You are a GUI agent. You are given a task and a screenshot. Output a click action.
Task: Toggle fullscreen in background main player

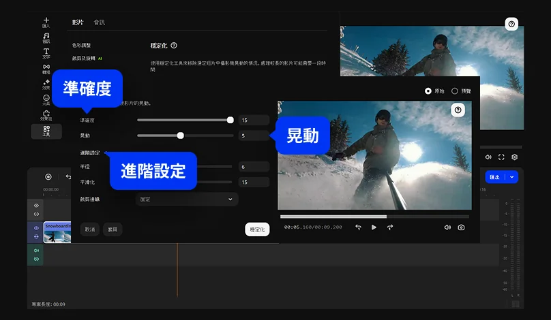click(501, 157)
